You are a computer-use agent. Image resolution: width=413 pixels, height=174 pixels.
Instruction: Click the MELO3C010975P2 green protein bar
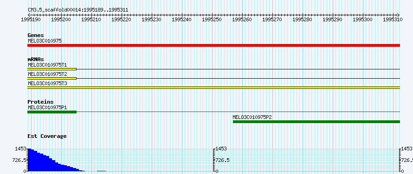pos(316,122)
